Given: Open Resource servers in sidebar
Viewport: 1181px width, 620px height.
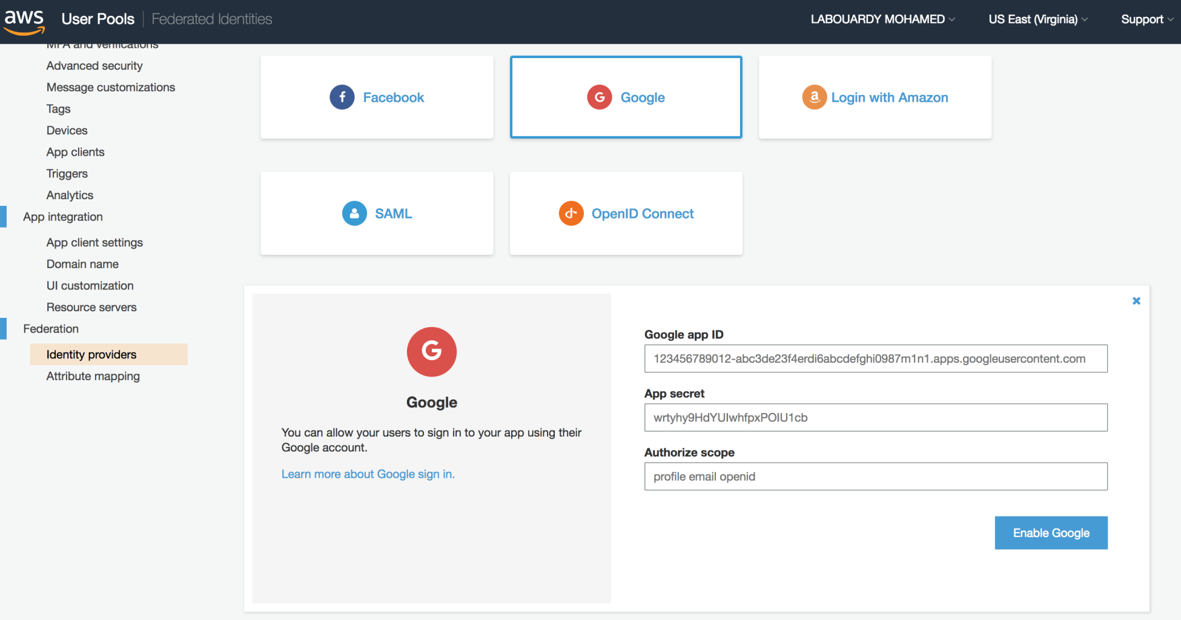Looking at the screenshot, I should tap(91, 307).
